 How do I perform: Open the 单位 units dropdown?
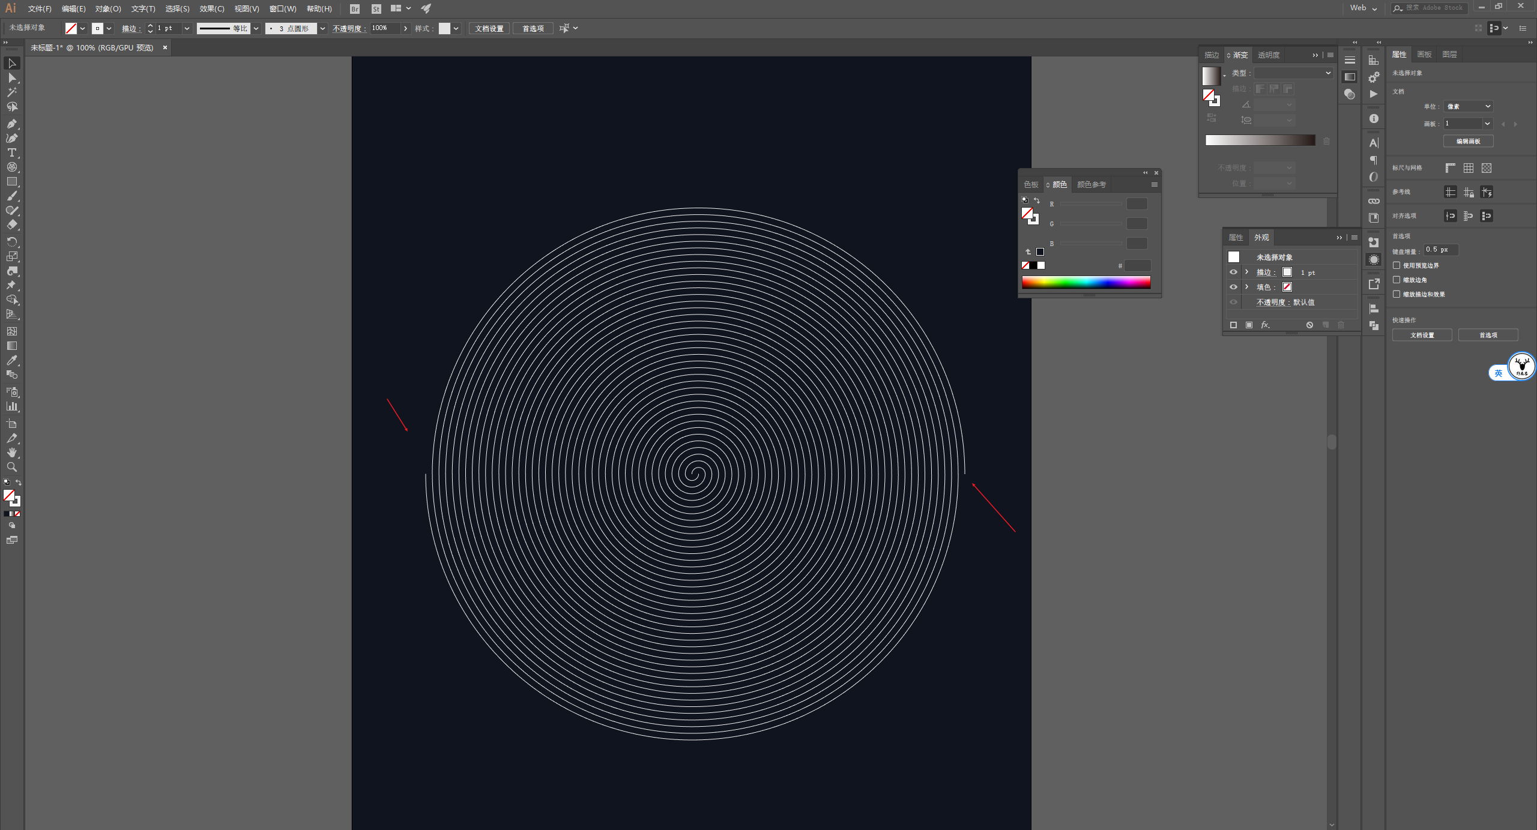(x=1468, y=106)
